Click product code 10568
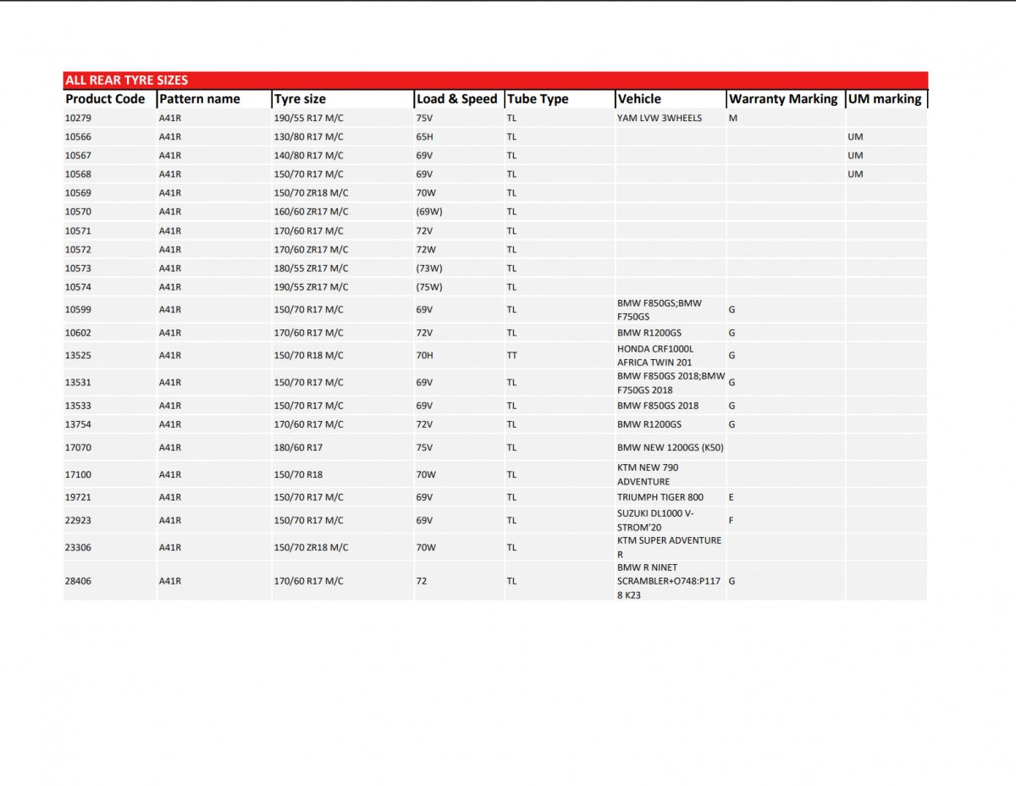 point(78,174)
